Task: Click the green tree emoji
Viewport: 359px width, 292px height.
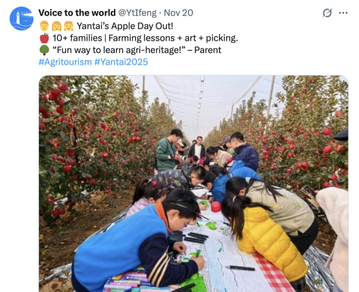Action: point(44,50)
